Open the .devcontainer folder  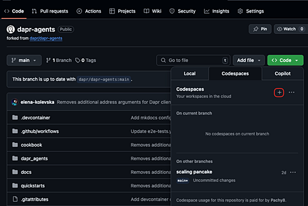tap(36, 118)
